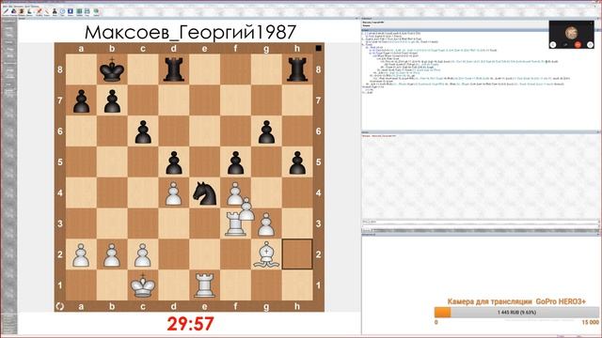Click the blue square icon in top toolbar
The width and height of the screenshot is (602, 338).
tap(71, 11)
